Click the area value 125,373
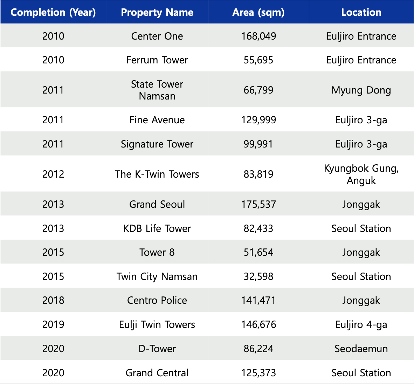Viewport: 414px width, 384px height. pos(258,373)
